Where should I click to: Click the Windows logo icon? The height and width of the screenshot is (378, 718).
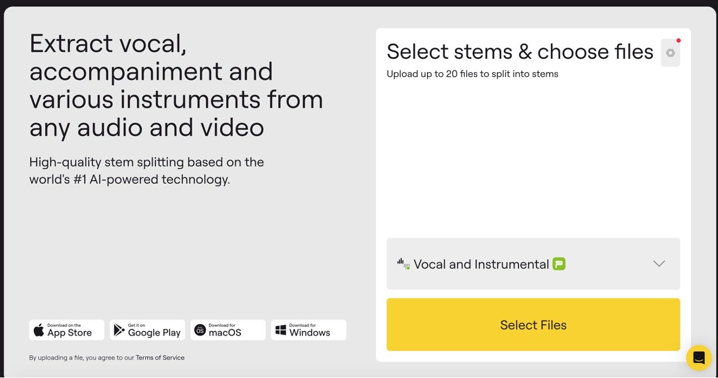click(x=280, y=330)
